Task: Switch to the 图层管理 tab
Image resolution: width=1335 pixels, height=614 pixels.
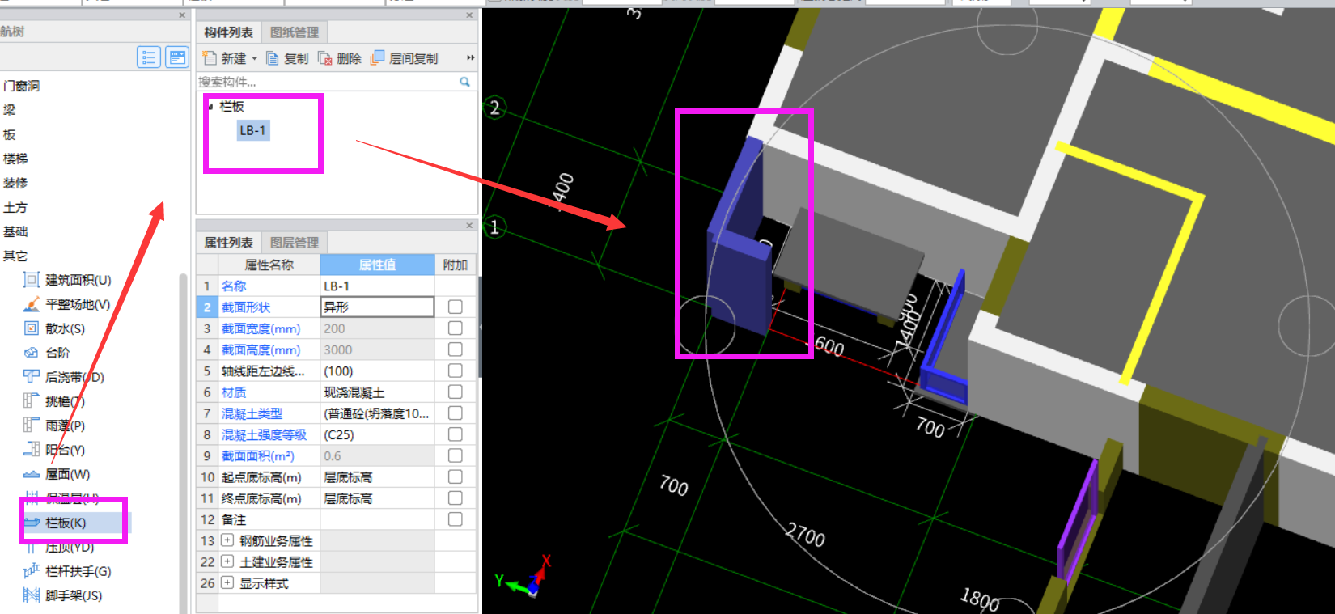Action: pos(295,243)
